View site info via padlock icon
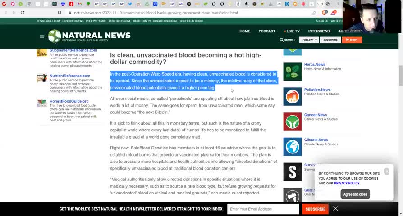 70,13
